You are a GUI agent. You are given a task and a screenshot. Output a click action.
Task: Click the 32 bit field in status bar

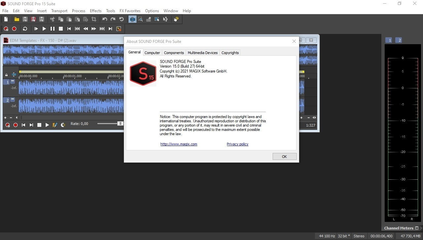344,236
